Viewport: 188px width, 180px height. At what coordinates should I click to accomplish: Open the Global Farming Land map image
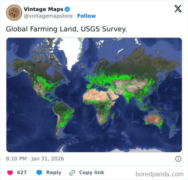tap(94, 95)
